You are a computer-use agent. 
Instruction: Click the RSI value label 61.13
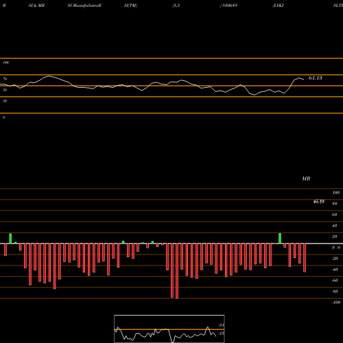pyautogui.click(x=316, y=78)
